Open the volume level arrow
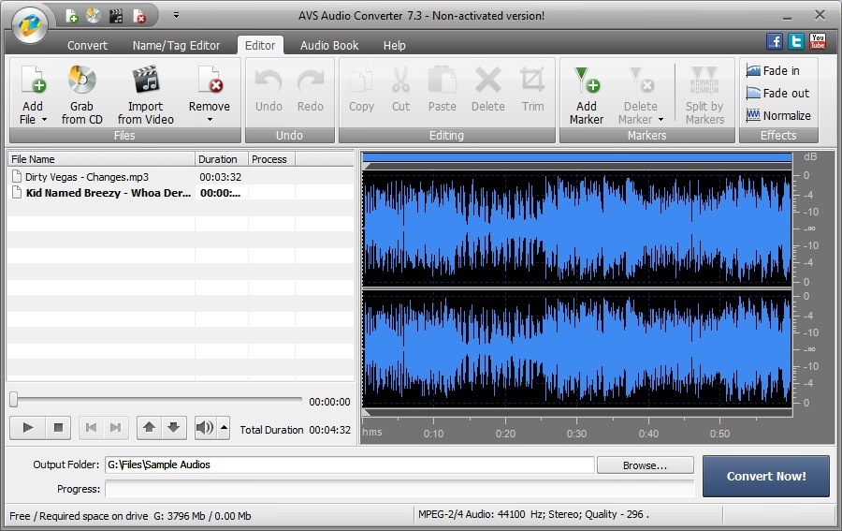 coord(224,428)
